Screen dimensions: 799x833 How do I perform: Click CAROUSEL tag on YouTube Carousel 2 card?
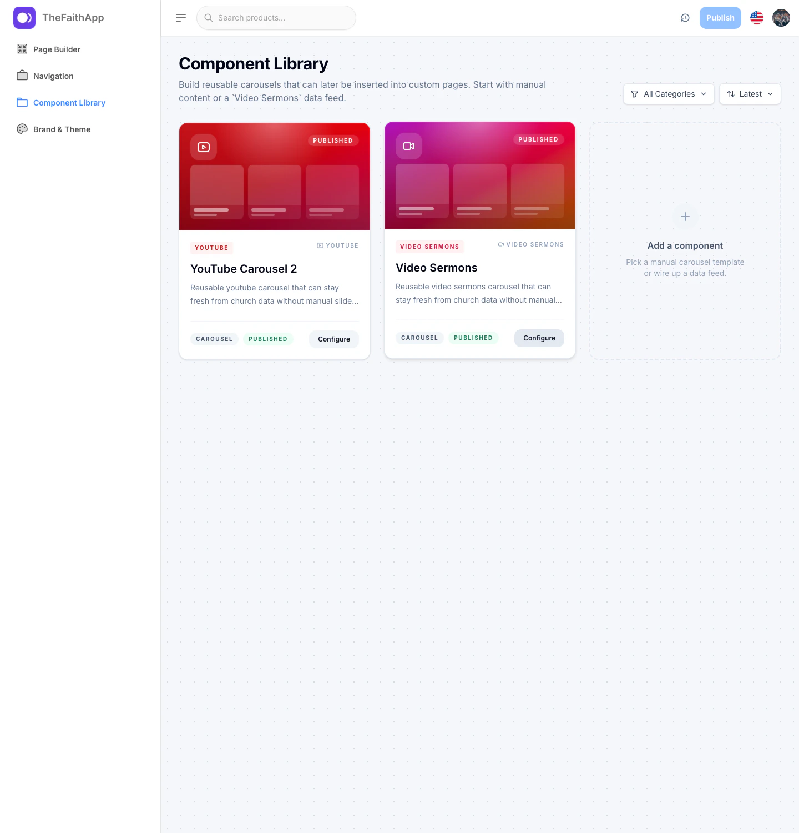pos(214,339)
